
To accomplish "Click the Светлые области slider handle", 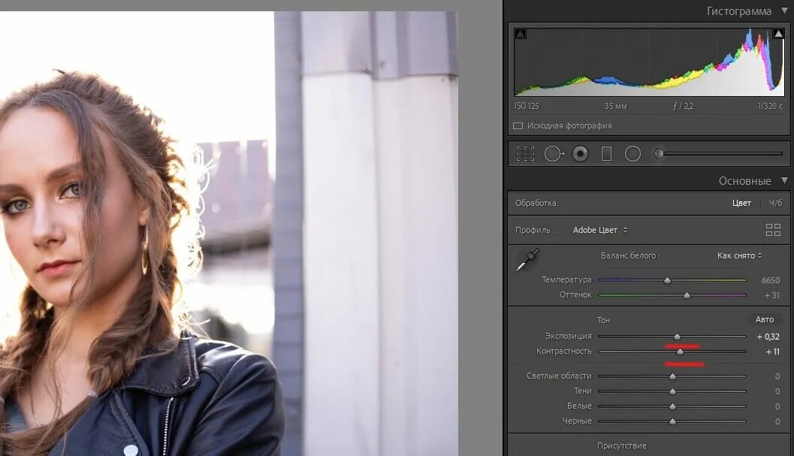I will click(x=672, y=376).
